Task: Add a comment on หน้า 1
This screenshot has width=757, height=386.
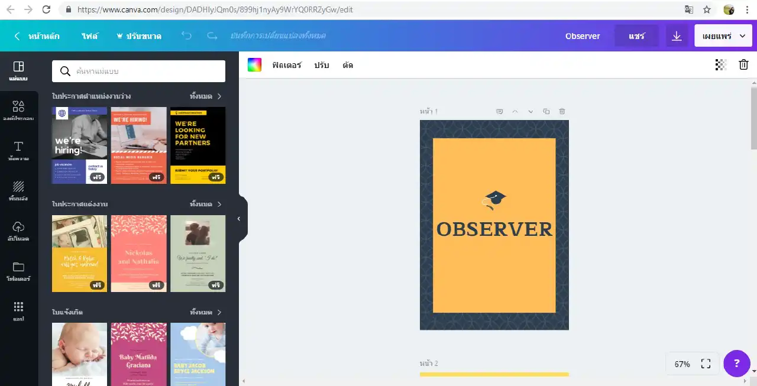Action: click(x=500, y=111)
